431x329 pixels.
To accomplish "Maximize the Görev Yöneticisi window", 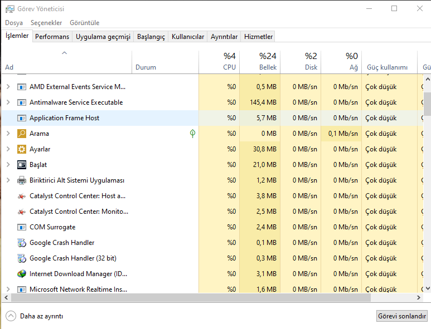I will (x=394, y=8).
